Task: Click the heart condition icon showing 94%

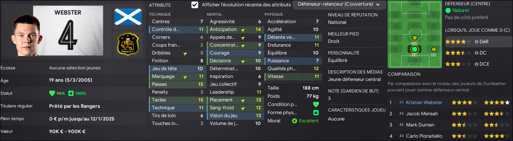Action: click(52, 93)
